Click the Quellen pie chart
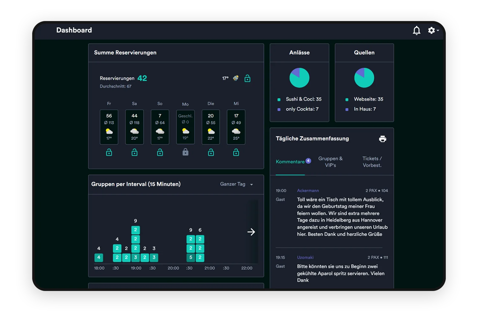 (364, 78)
